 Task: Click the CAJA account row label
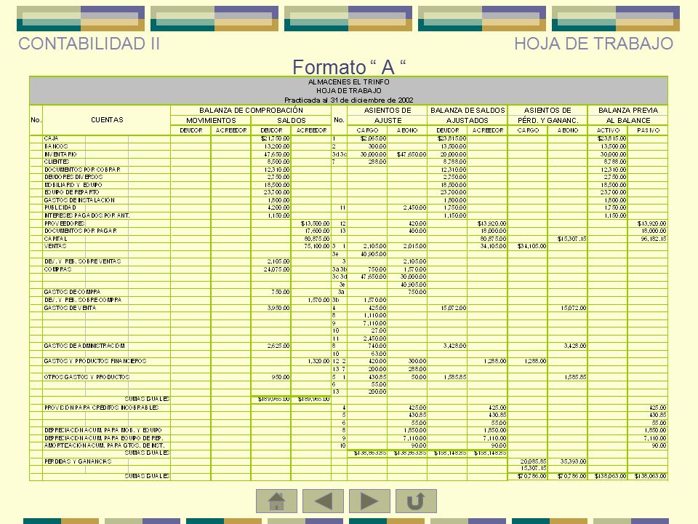click(51, 138)
